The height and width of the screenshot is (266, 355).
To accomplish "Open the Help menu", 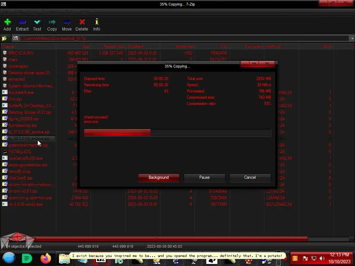I will tap(85, 11).
